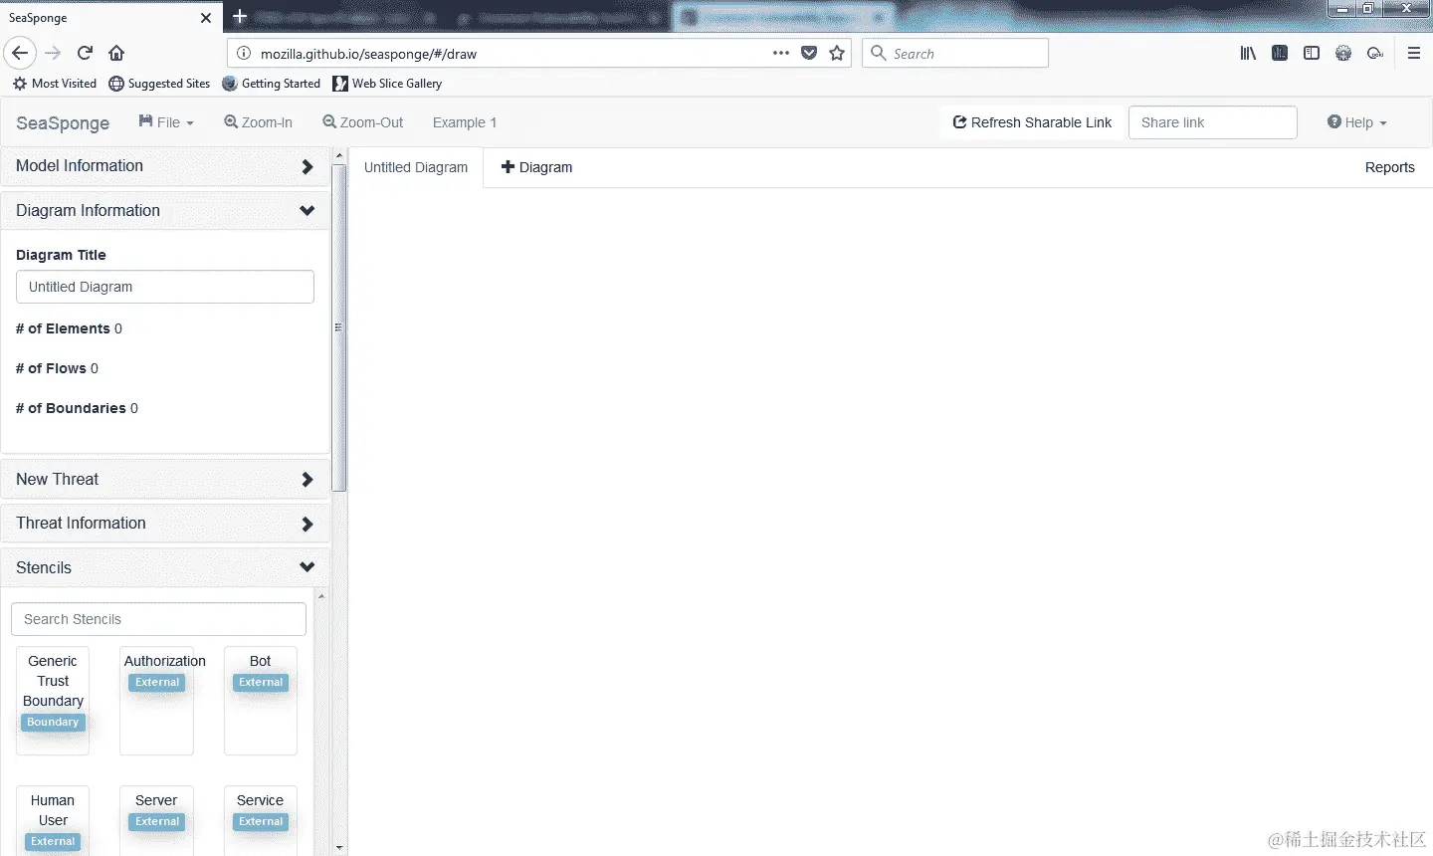
Task: Open the Most Visited bookmarks folder
Action: point(55,84)
